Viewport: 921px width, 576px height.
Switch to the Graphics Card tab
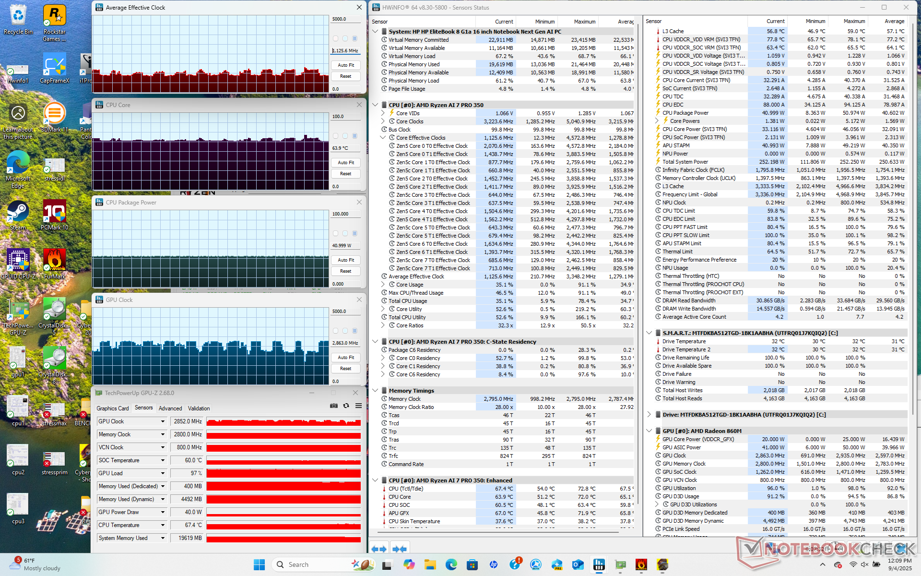coord(113,408)
